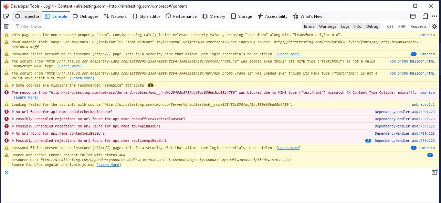Toggle the Logs filter
Screen dimensions: 441x203
[345, 26]
